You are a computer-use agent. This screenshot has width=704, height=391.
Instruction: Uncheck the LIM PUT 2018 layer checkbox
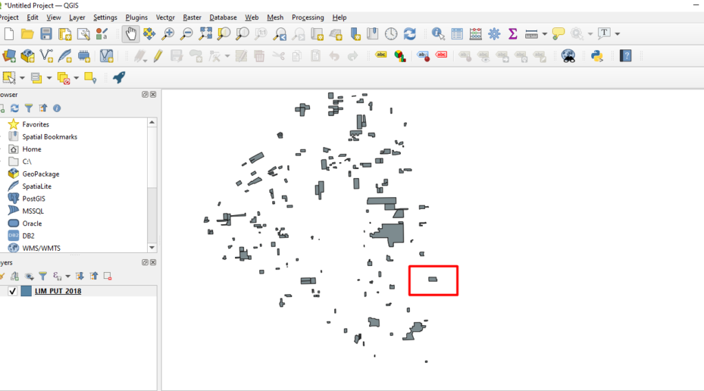pyautogui.click(x=12, y=291)
